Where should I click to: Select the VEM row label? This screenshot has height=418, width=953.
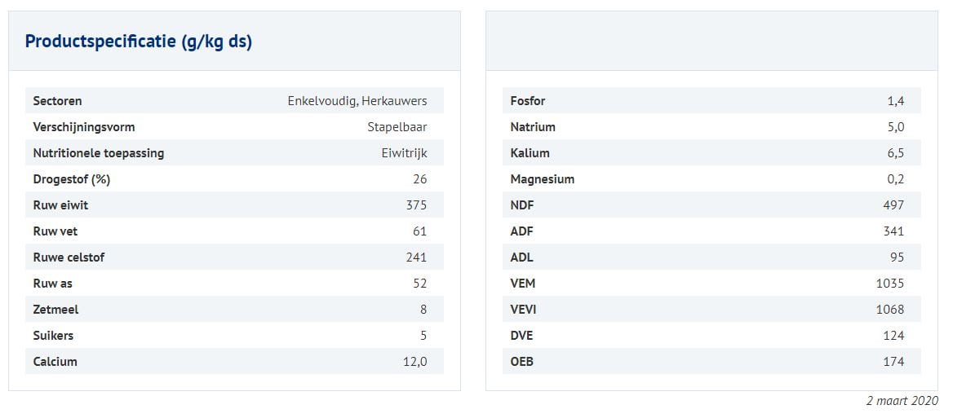[523, 284]
